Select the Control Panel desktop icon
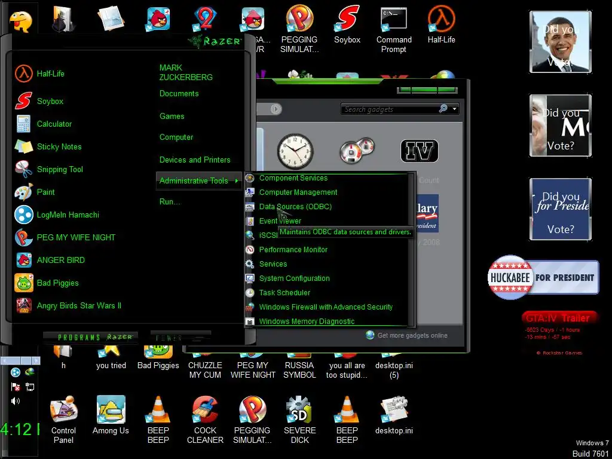This screenshot has width=612, height=459. [63, 420]
